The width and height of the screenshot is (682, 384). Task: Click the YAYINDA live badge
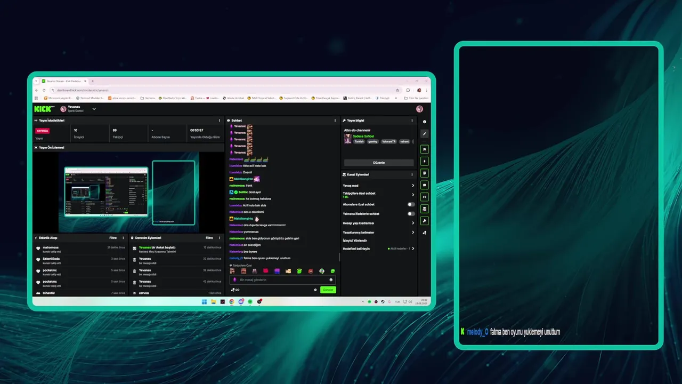click(42, 131)
